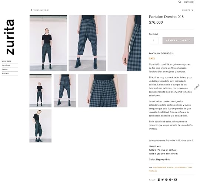Open Manifiesto menu item
200x183 pixels.
coord(7,61)
